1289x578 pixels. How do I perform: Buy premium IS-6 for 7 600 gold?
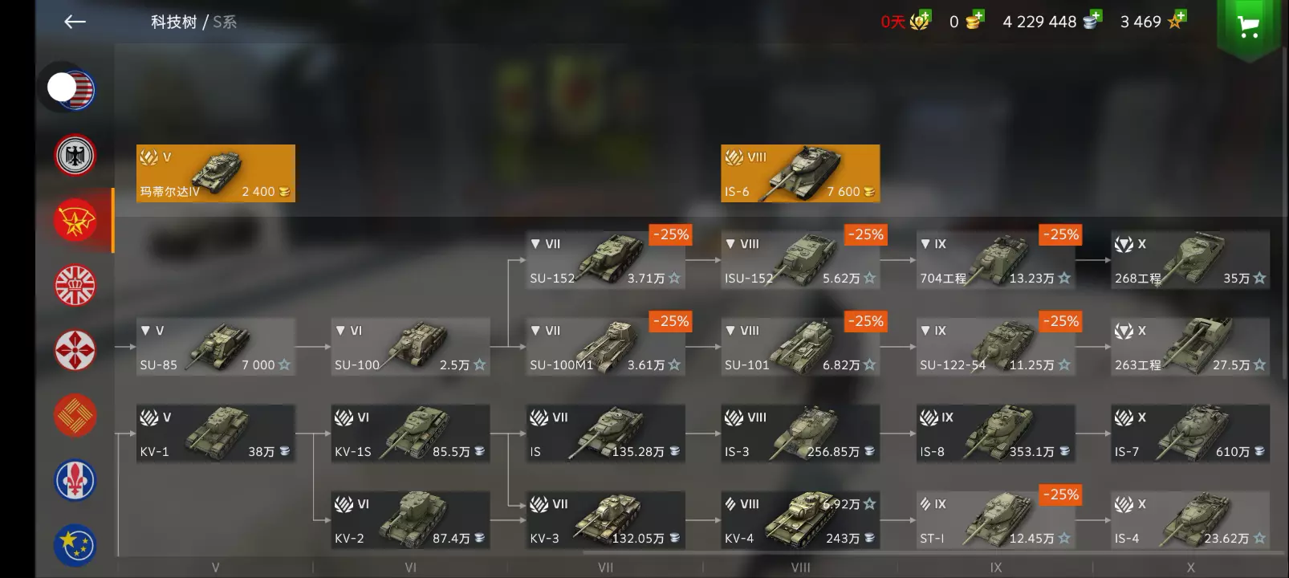800,173
